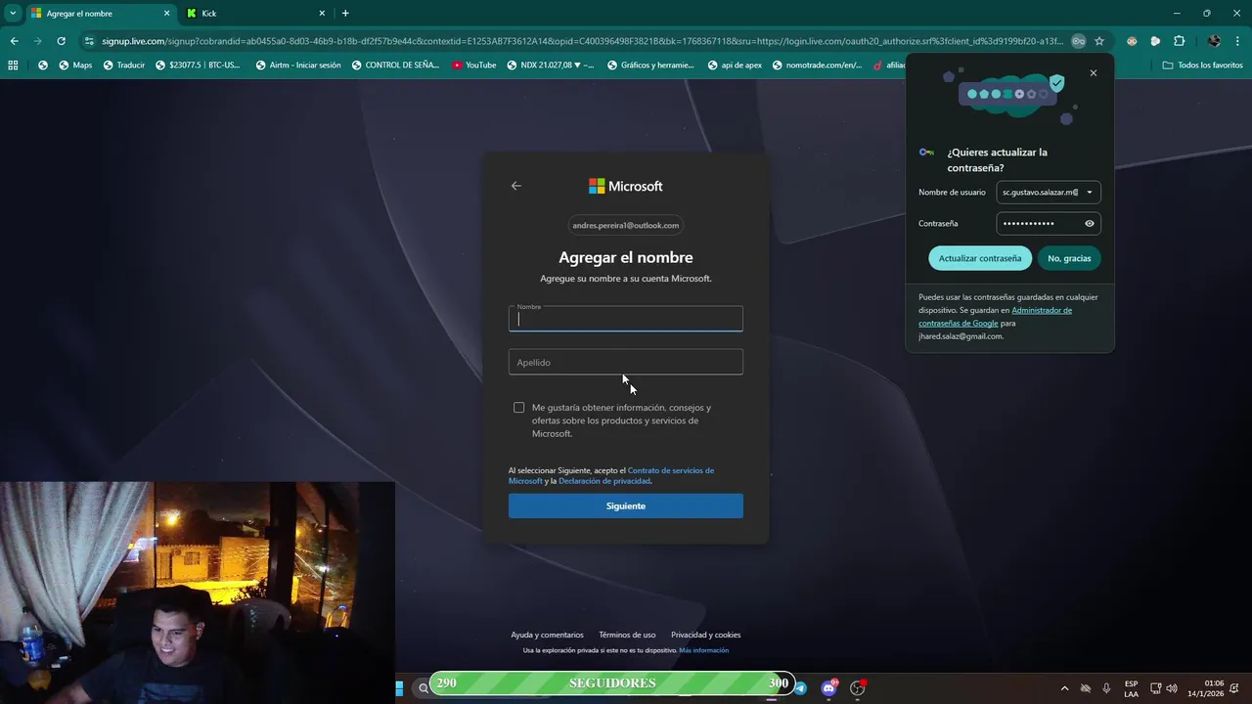Click the Microsoft logo
Viewport: 1252px width, 704px height.
click(x=626, y=186)
